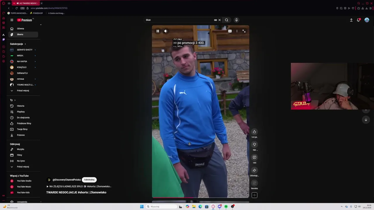Remix this short
This screenshot has width=374, height=210.
[x=254, y=183]
